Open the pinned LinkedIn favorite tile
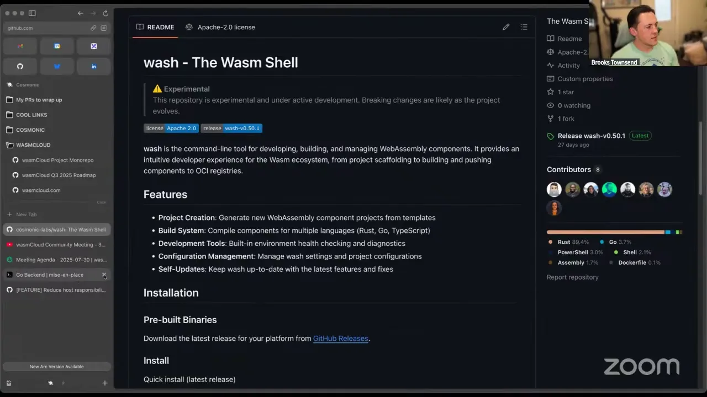 pos(94,66)
